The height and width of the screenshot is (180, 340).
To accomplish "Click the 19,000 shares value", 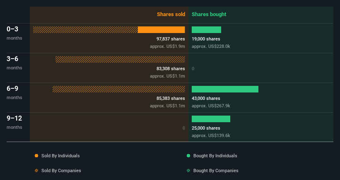I will tap(206, 39).
